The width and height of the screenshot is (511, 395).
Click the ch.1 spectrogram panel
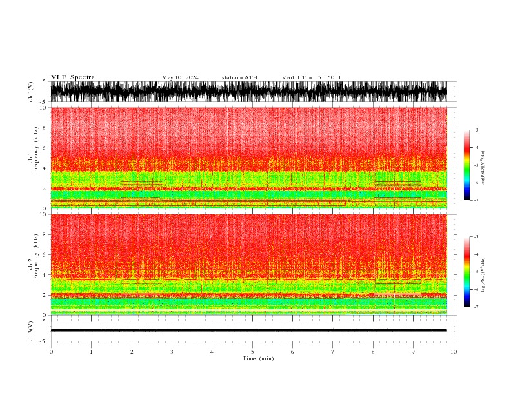click(248, 157)
